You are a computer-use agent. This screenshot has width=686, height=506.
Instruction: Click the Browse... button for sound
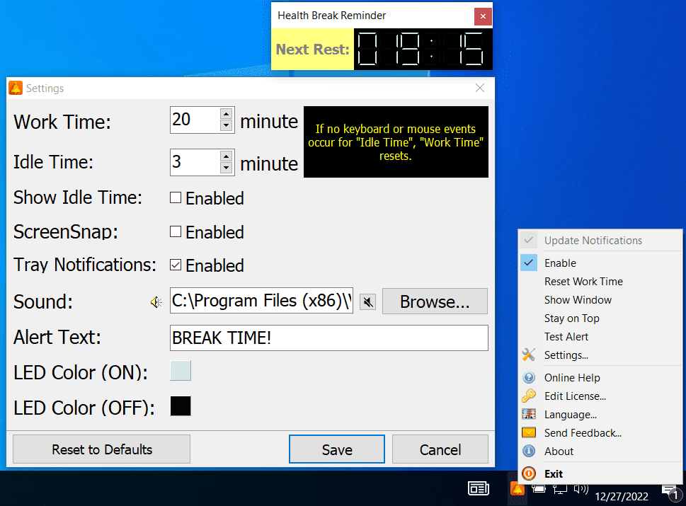point(435,301)
